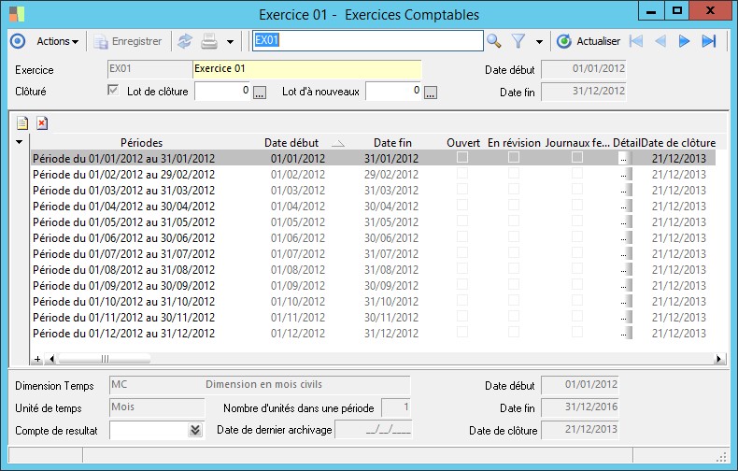
Task: Toggle Ouvert checkbox for 01/06/2012 period
Action: (x=462, y=236)
